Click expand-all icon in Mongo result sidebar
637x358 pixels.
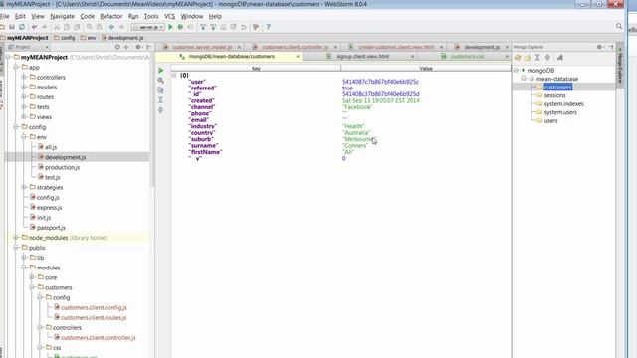pos(161,99)
